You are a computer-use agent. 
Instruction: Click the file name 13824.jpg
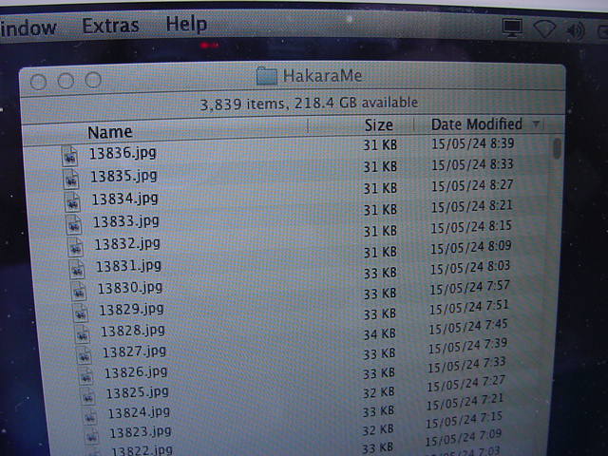point(139,412)
